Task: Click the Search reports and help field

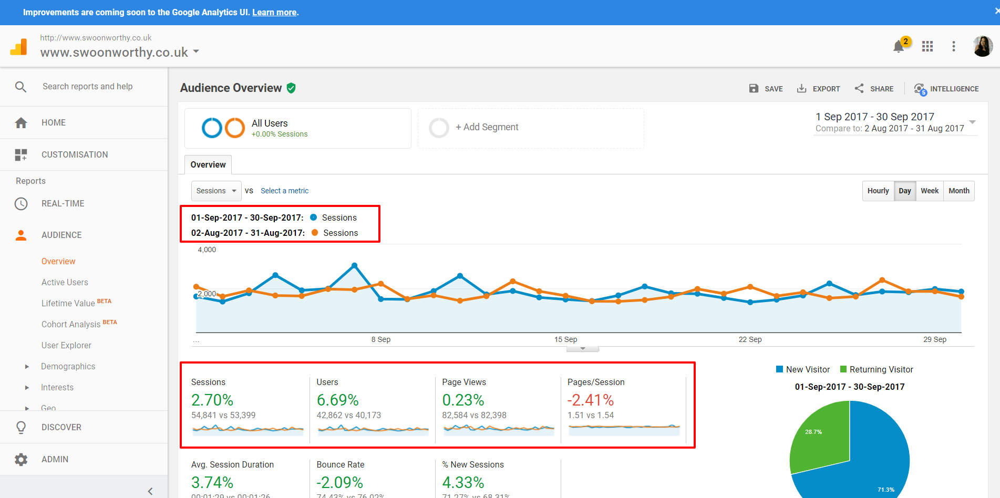Action: tap(87, 86)
